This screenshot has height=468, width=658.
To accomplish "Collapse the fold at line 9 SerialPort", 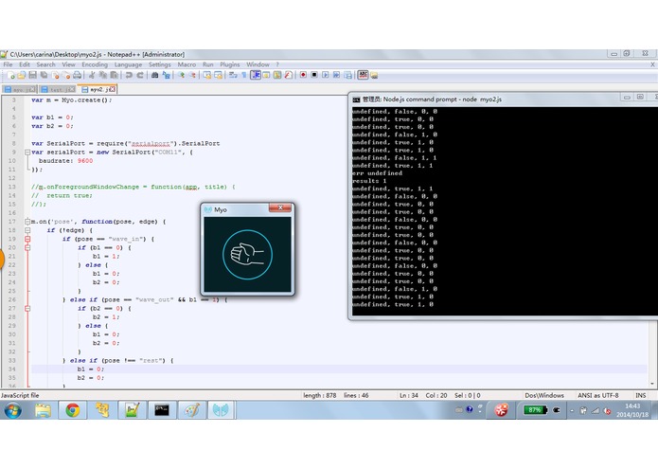I will (x=27, y=153).
